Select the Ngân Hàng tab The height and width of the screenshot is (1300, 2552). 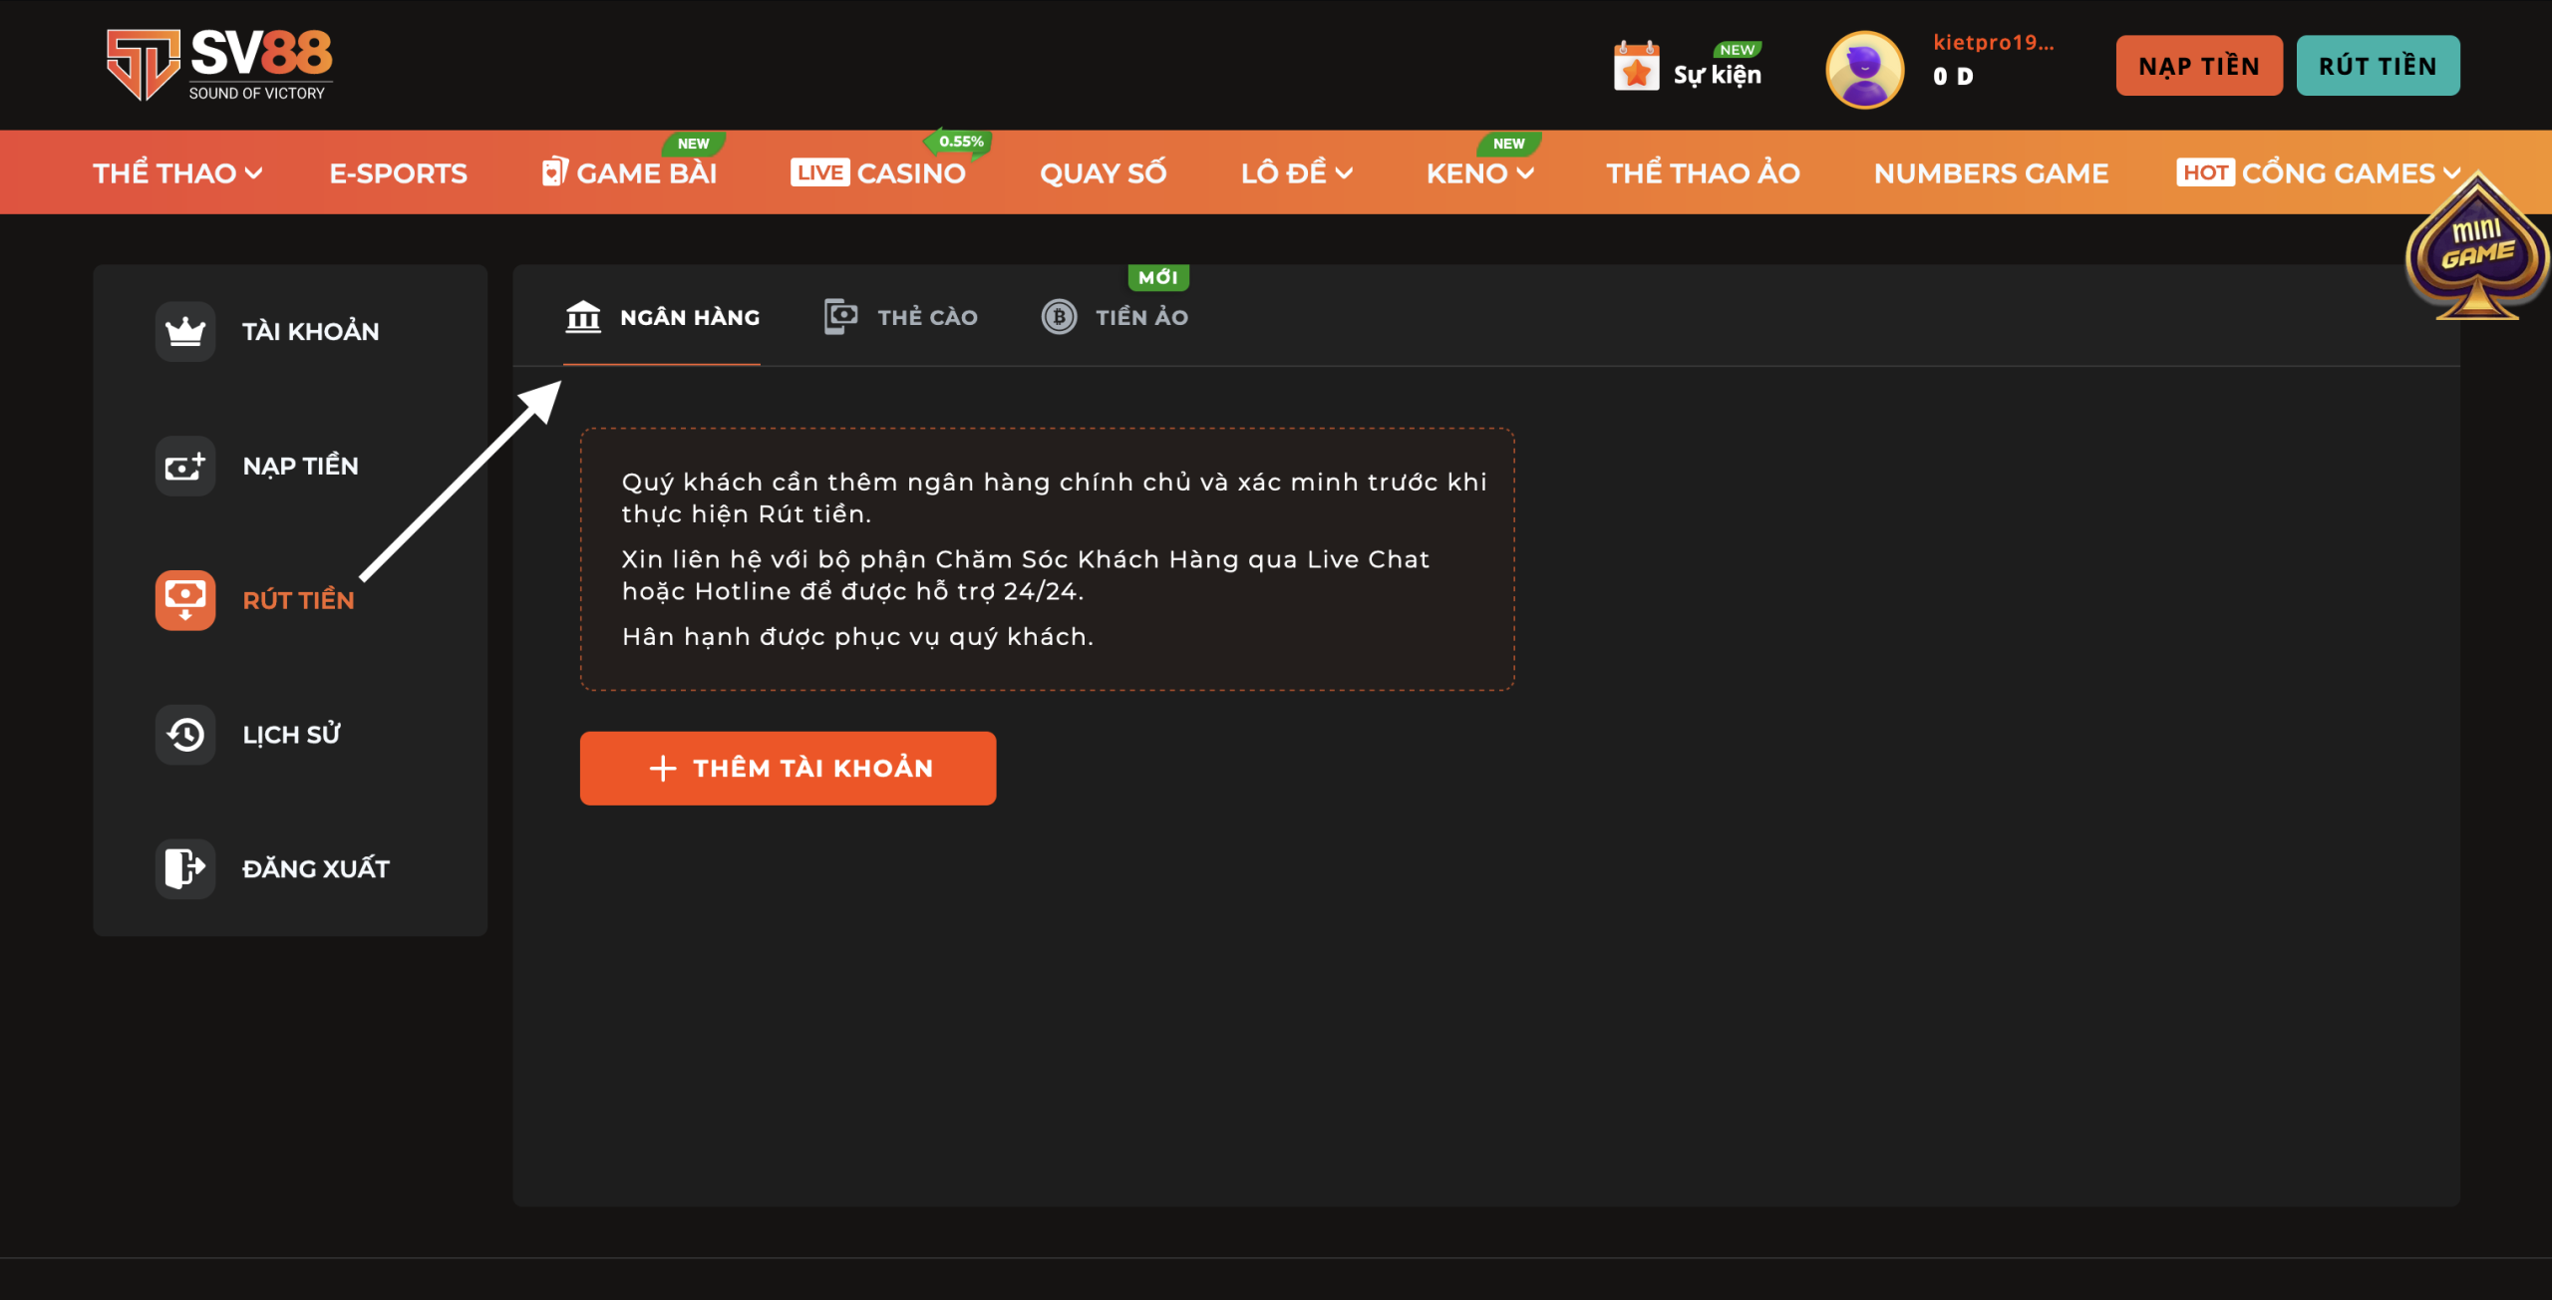663,317
